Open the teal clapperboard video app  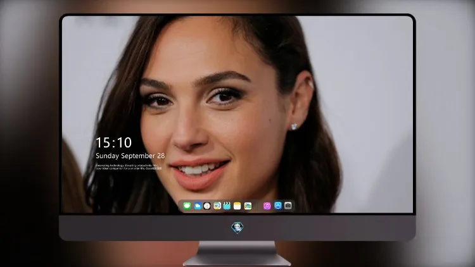pyautogui.click(x=227, y=206)
